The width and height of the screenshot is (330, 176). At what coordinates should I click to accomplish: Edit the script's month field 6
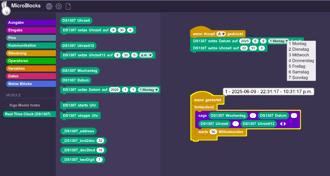coord(255,41)
